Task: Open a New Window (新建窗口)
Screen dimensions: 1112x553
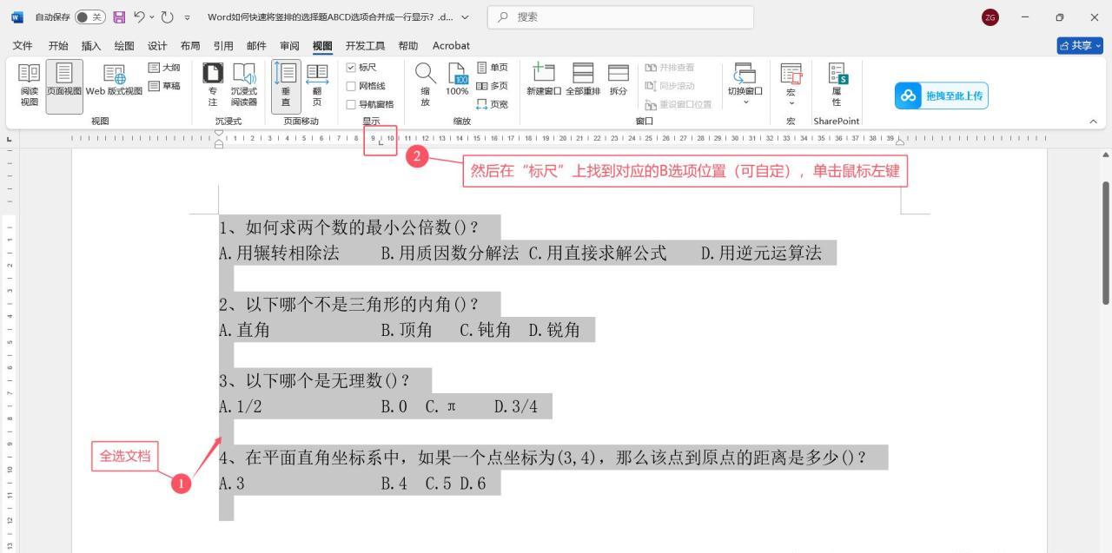Action: click(544, 80)
